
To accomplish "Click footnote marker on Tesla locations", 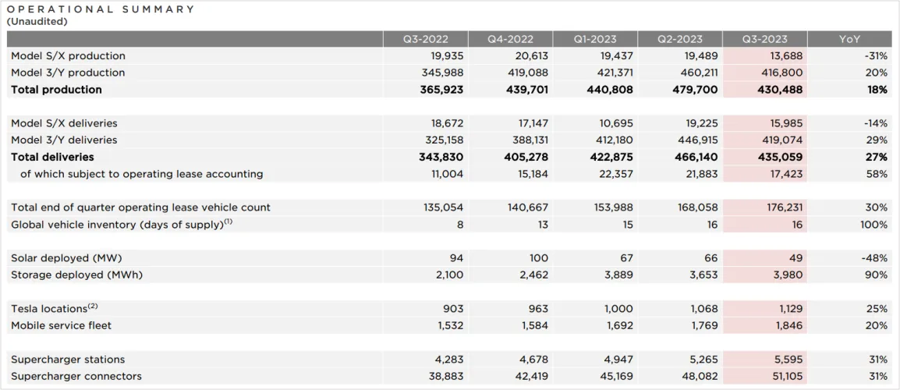I will coord(92,306).
